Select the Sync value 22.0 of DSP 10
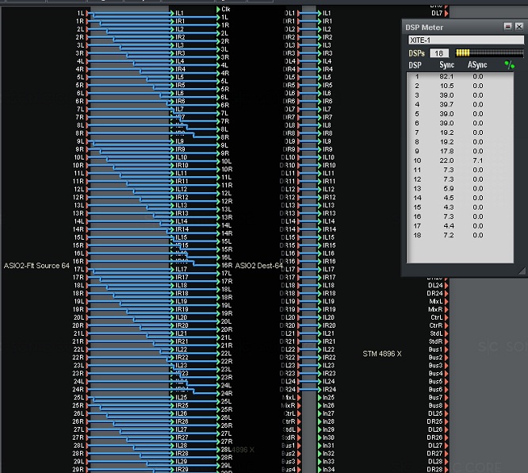The image size is (528, 473). pyautogui.click(x=446, y=160)
